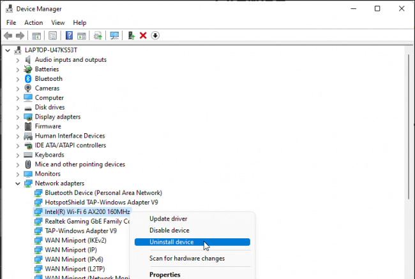Click the Device Manager title bar icon
This screenshot has width=415, height=279.
pyautogui.click(x=10, y=9)
